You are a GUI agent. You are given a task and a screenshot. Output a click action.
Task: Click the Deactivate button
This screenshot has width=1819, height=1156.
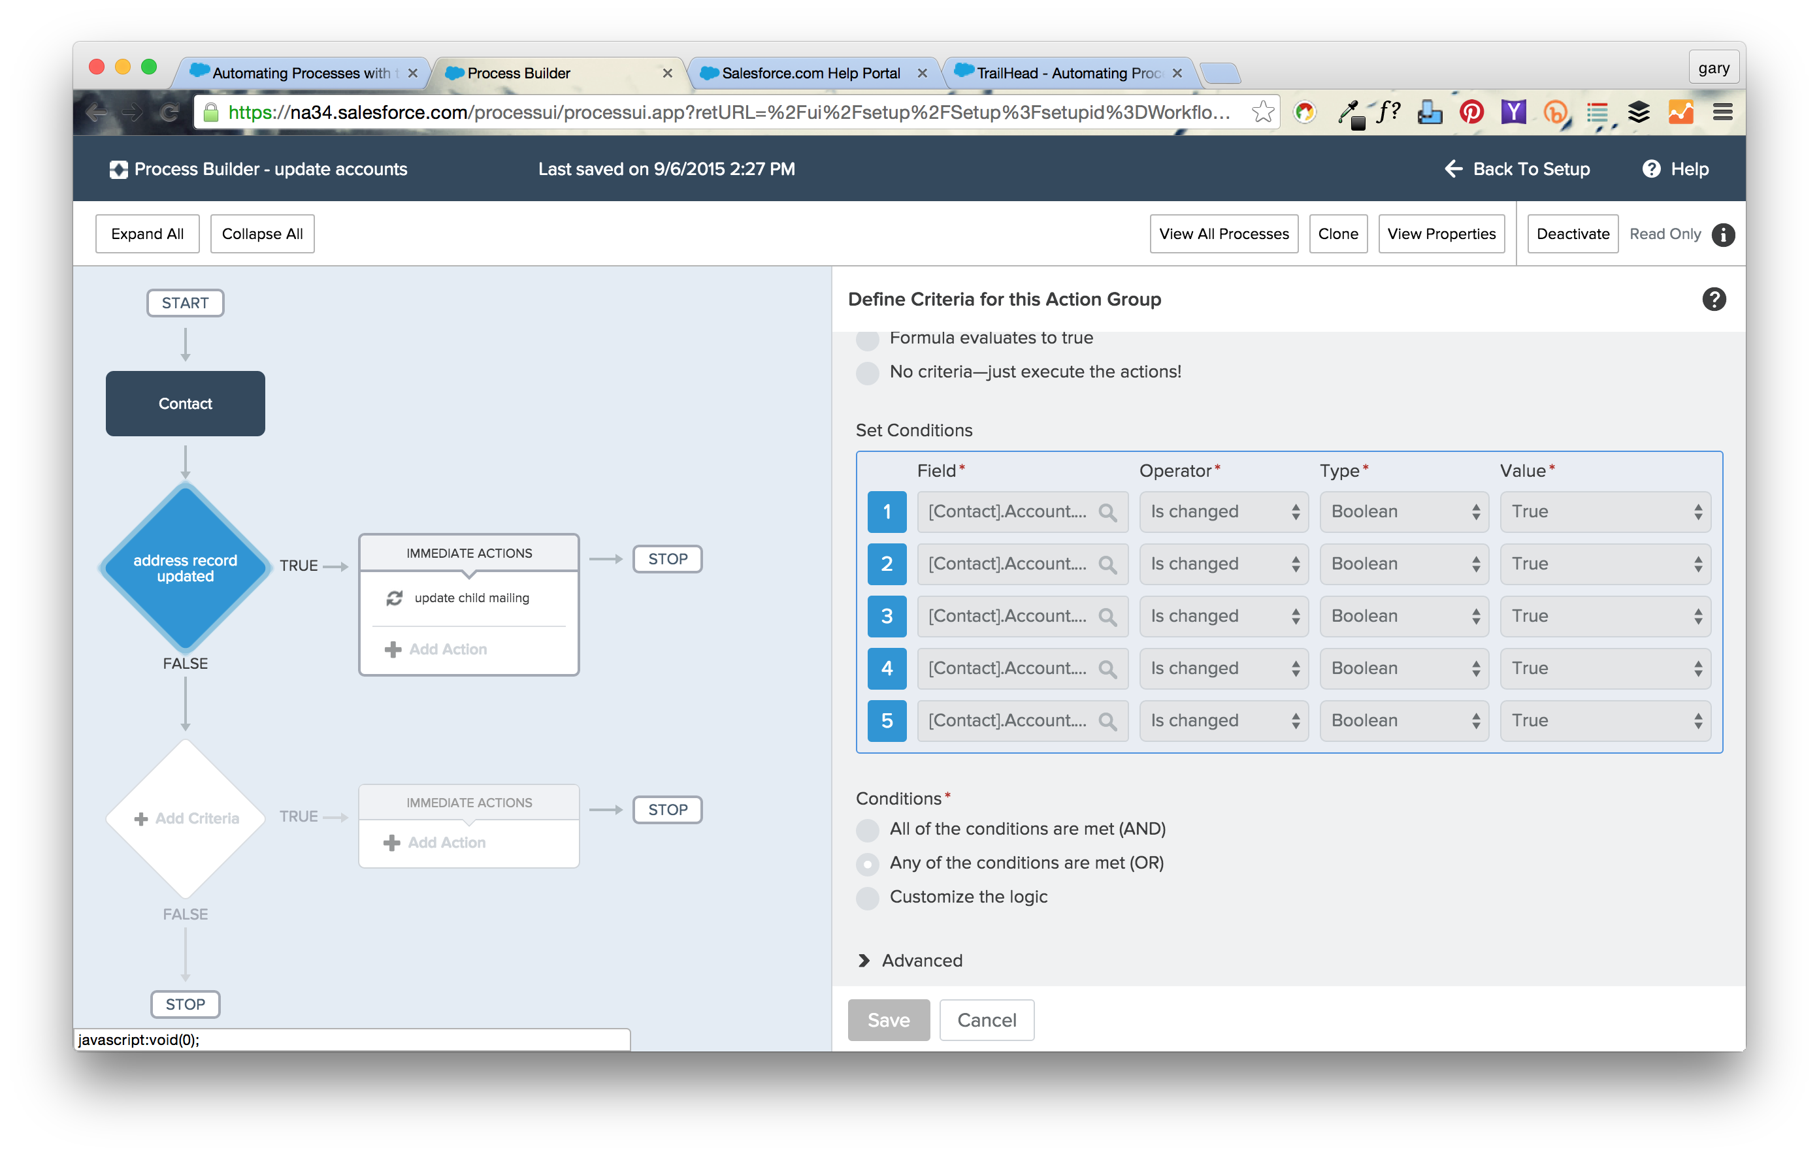tap(1572, 234)
